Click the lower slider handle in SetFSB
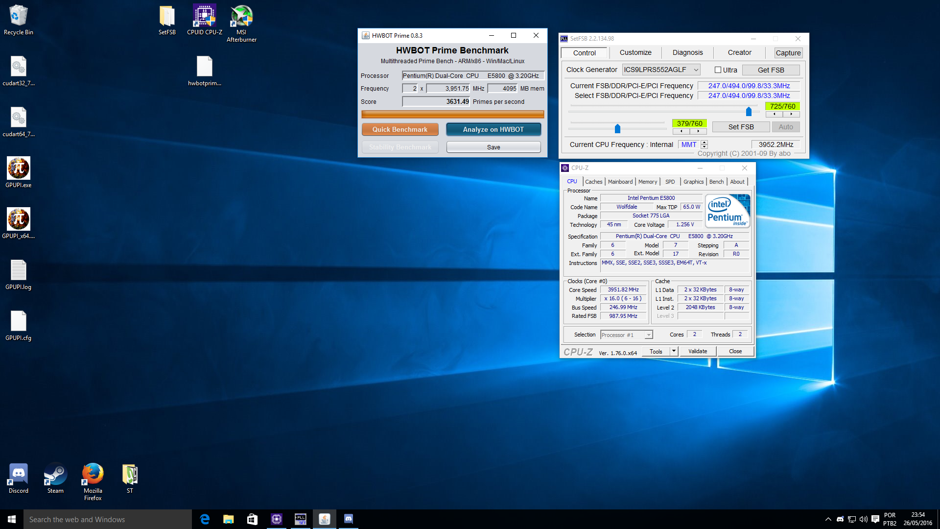Screen dimensions: 940x529 coord(617,129)
